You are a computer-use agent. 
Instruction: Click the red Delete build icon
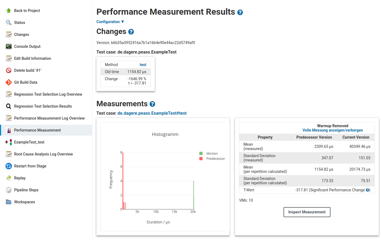pos(9,70)
